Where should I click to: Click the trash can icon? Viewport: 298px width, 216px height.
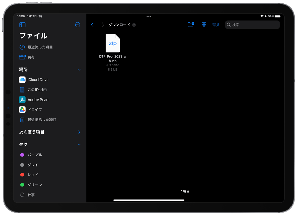[x=22, y=120]
